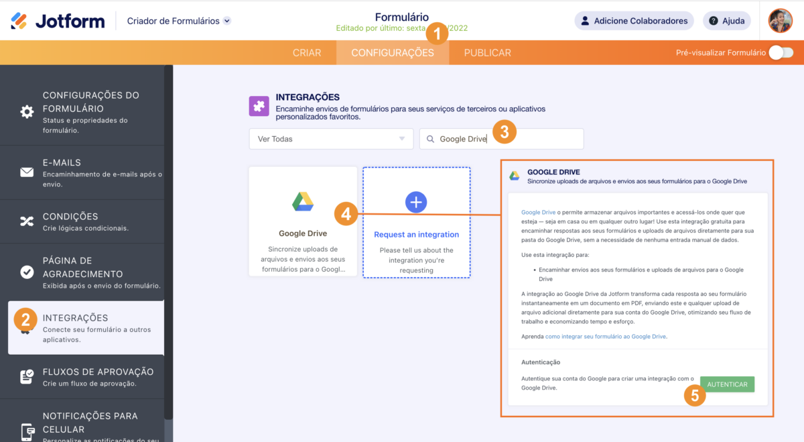
Task: Open the Ver Todas category dropdown
Action: 331,139
